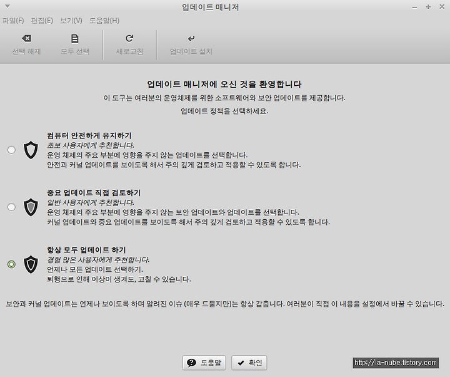The width and height of the screenshot is (450, 377).
Task: Click the text 일반 사용자에게 추천합니다.
Action: 91,202
